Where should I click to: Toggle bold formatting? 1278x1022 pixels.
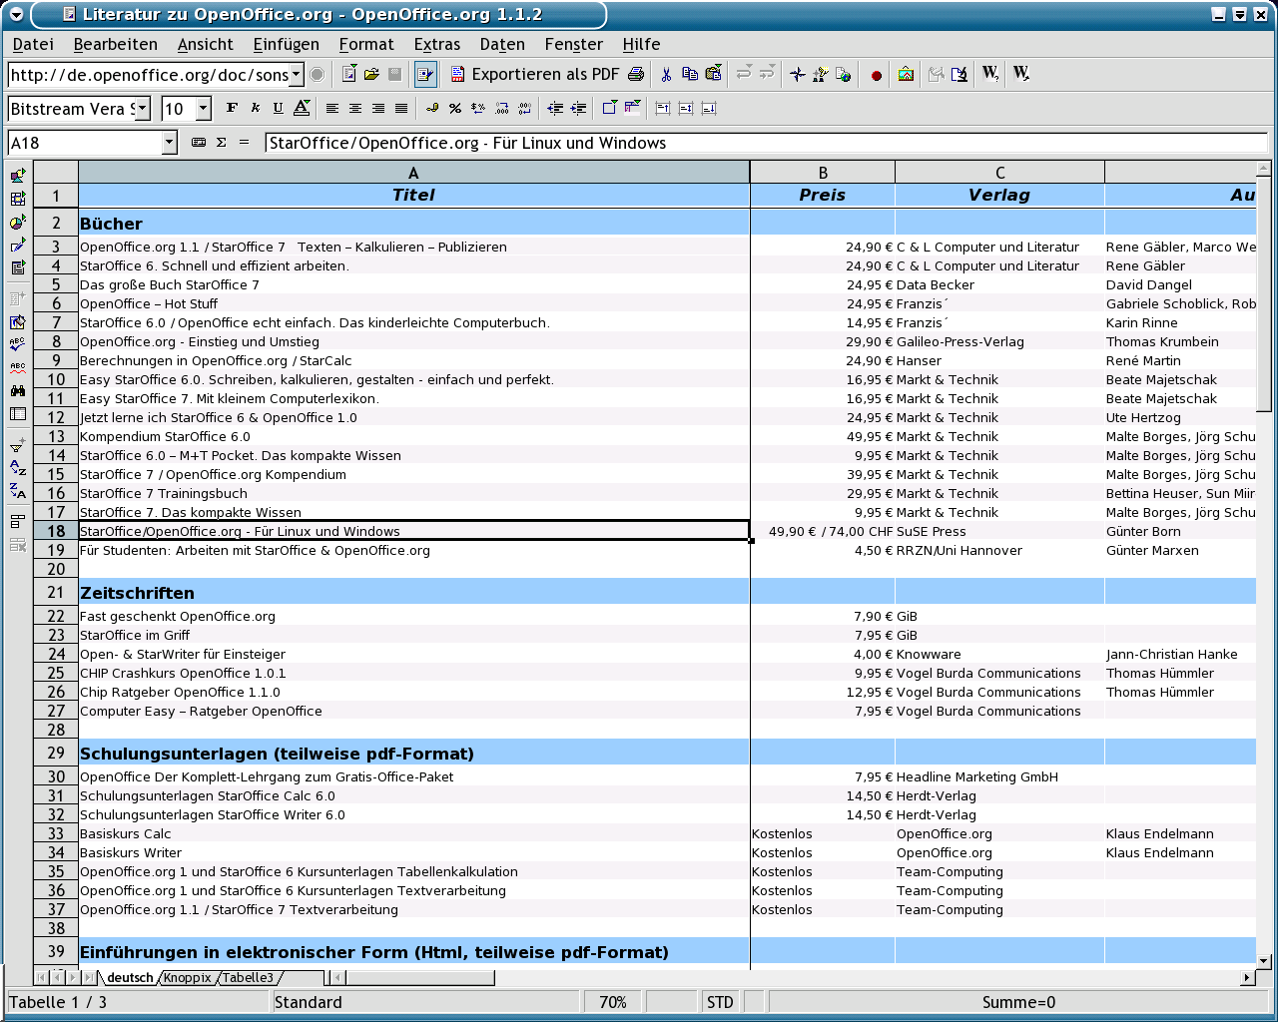pos(232,108)
